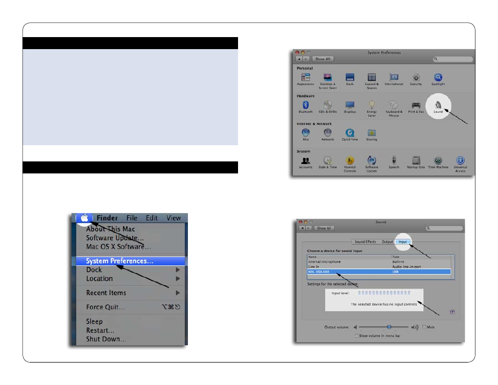Choose Mac OS X Software menu item

(x=131, y=247)
